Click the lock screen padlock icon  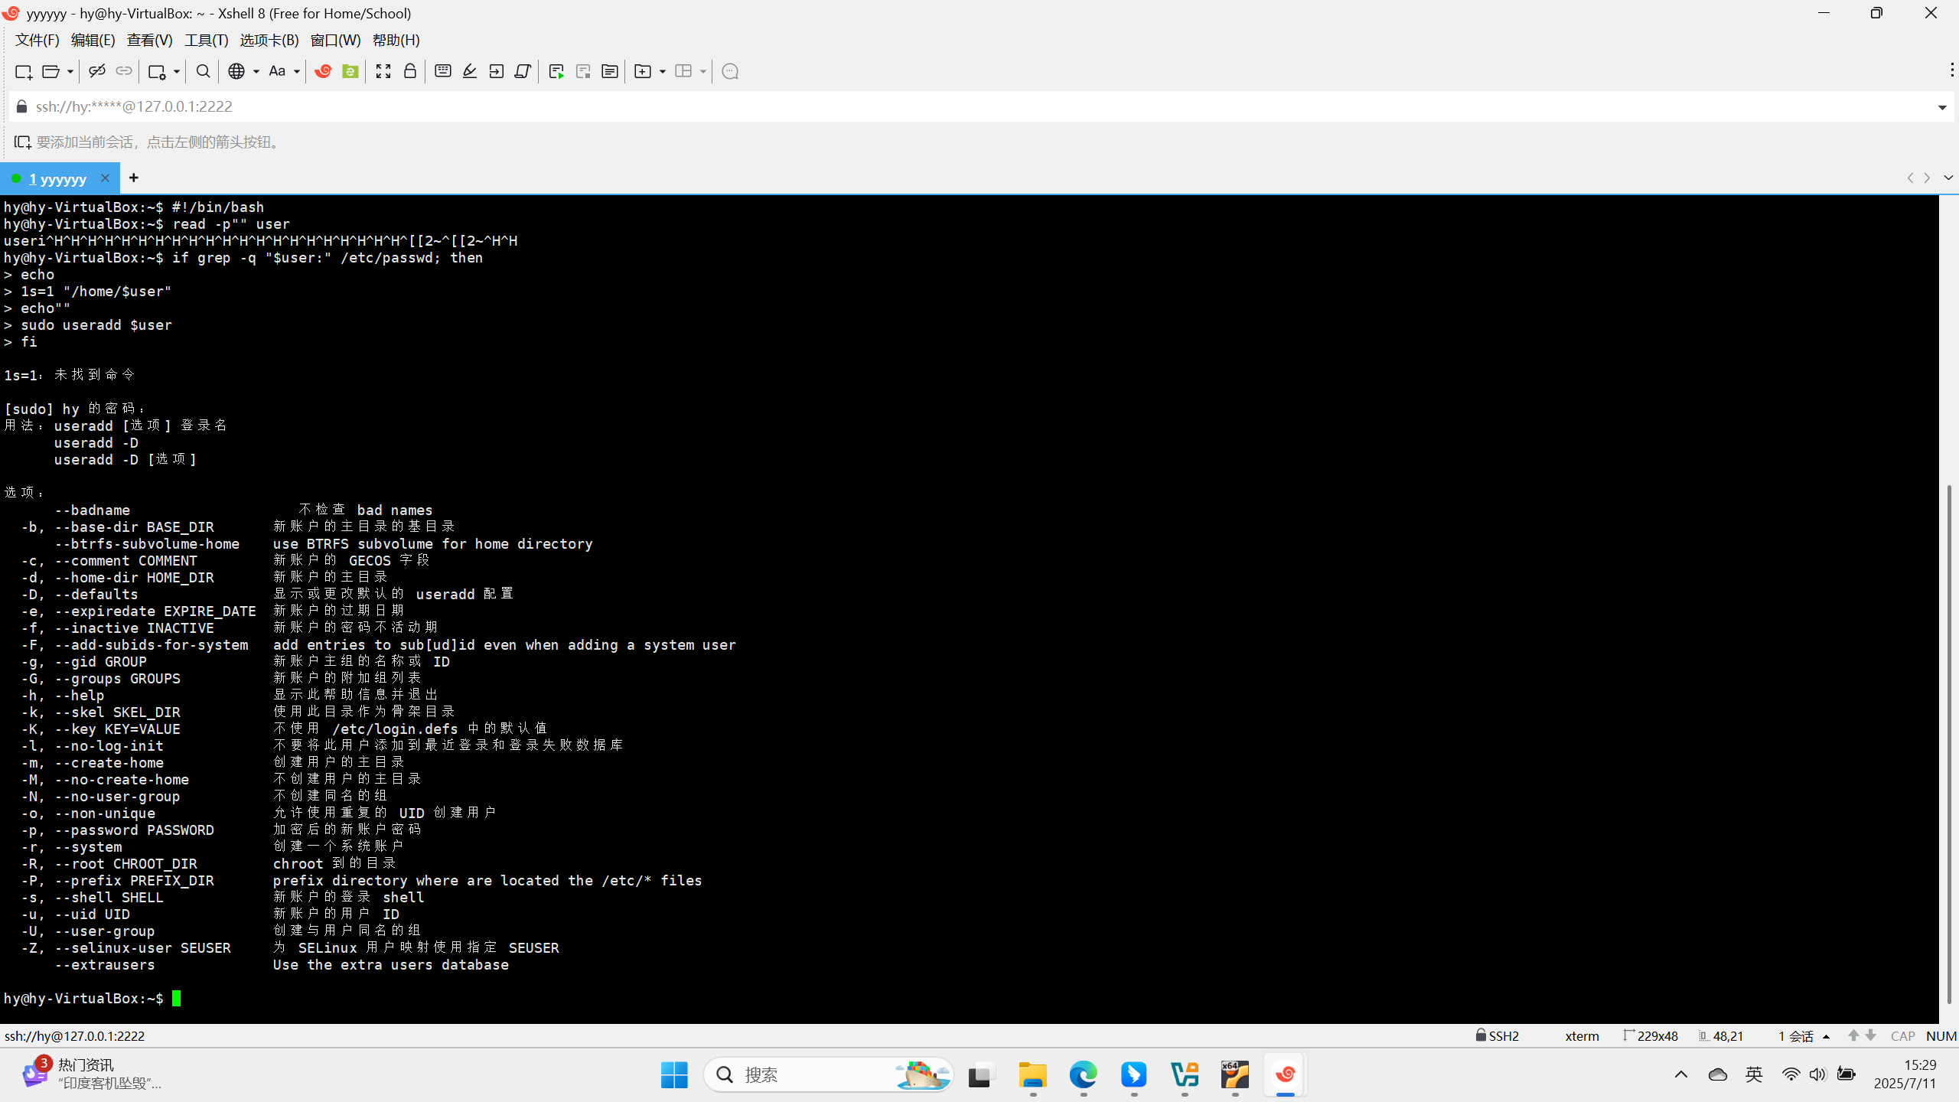pos(410,71)
